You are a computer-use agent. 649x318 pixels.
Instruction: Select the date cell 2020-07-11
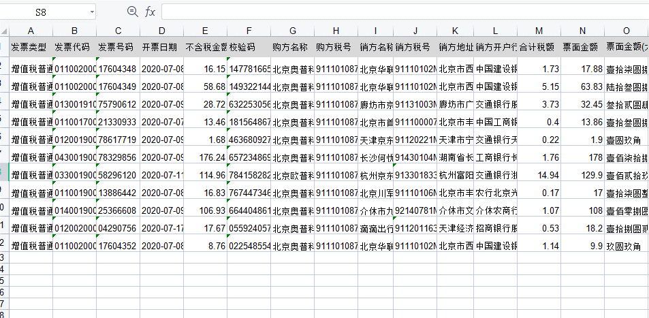pyautogui.click(x=161, y=174)
